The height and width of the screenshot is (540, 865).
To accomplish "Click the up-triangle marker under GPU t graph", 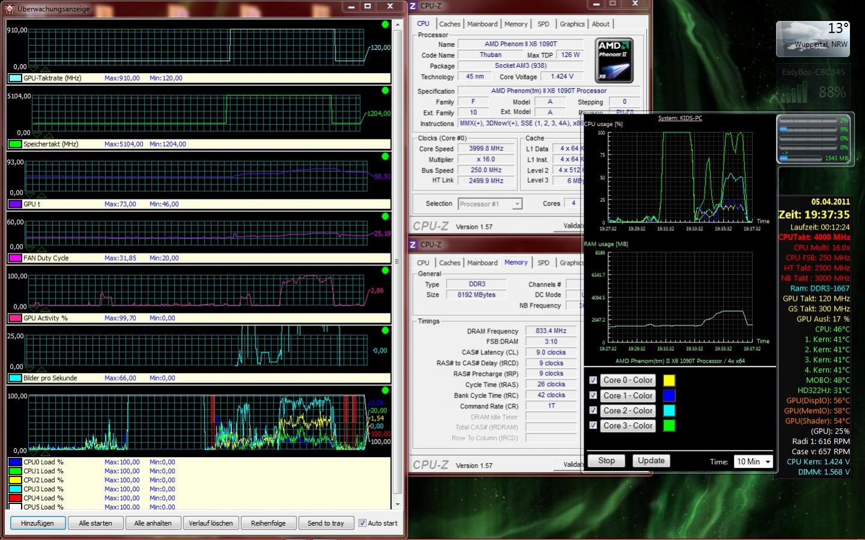I will 41,195.
